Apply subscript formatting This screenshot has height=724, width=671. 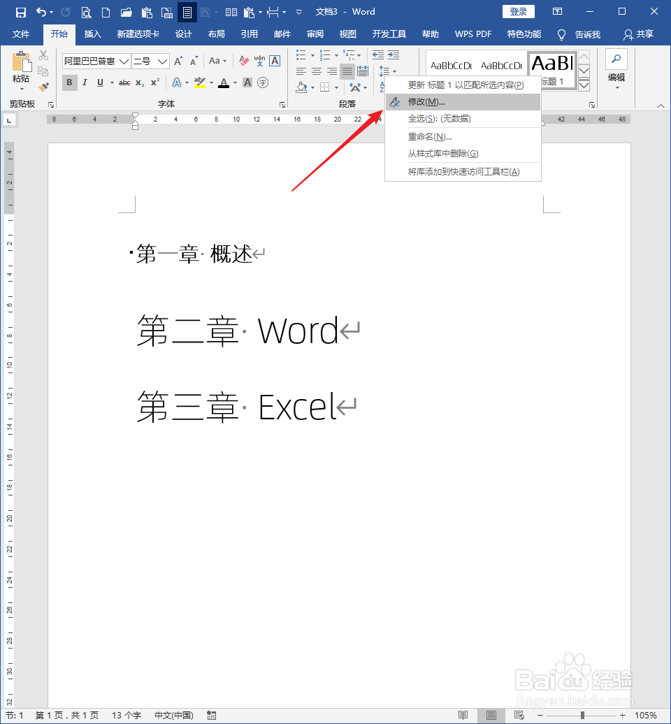click(140, 82)
